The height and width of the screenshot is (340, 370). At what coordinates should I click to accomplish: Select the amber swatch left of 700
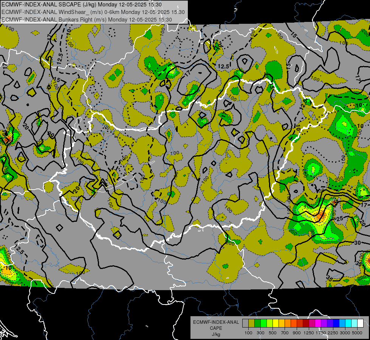(282, 323)
